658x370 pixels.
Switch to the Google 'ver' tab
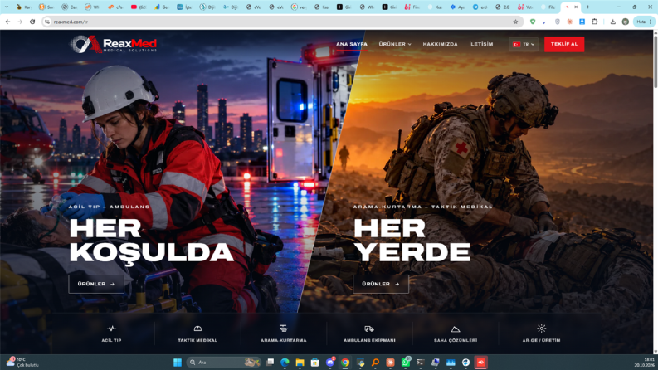[x=299, y=7]
